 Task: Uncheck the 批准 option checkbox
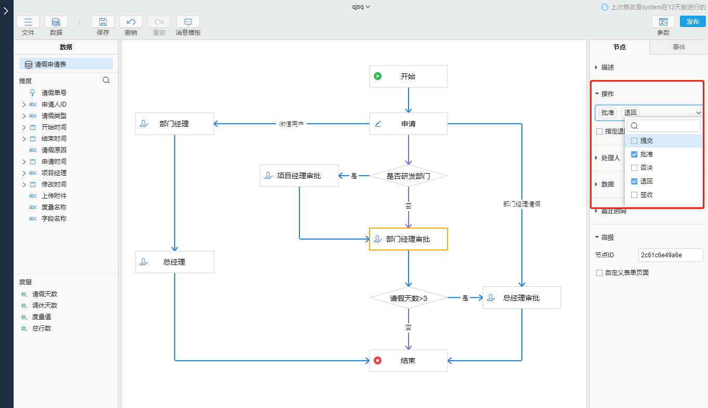pos(634,154)
